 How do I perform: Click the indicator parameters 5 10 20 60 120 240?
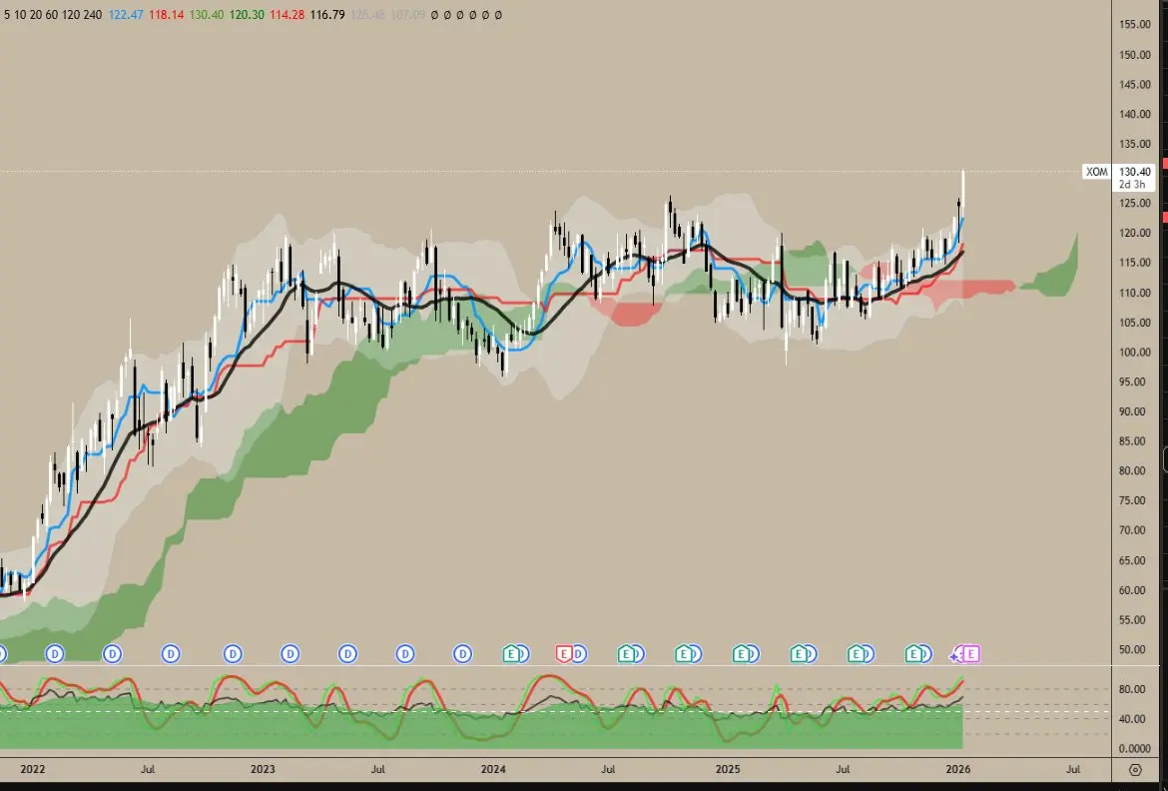pos(53,15)
